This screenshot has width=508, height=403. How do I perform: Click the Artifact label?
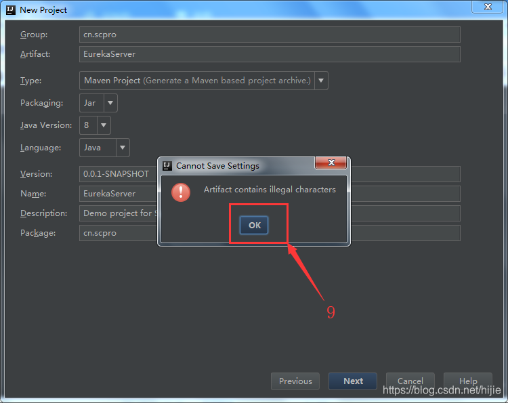[x=35, y=54]
